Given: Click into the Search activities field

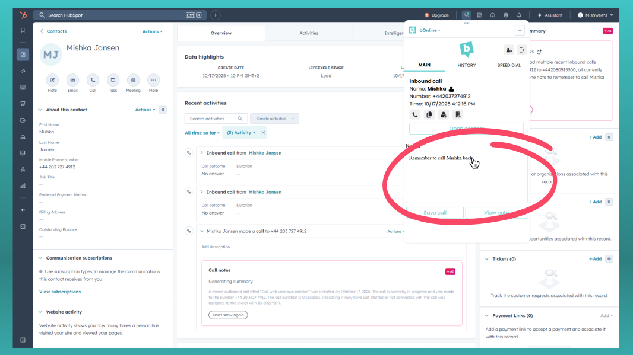Looking at the screenshot, I should tap(211, 119).
